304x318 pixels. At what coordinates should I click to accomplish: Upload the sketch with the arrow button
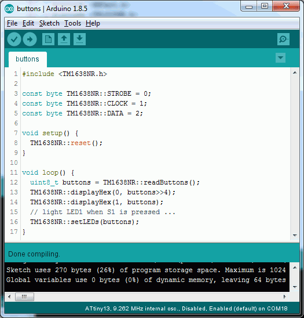point(30,39)
